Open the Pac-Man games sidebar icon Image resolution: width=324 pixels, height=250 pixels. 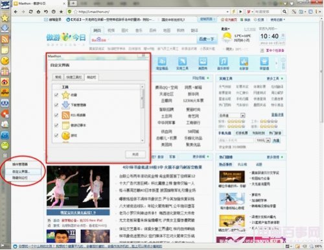coord(5,61)
